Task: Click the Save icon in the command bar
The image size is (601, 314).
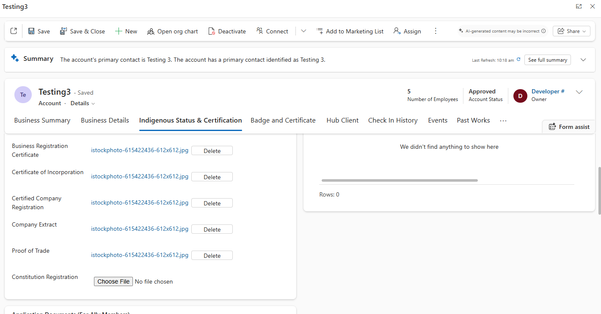Action: click(31, 31)
